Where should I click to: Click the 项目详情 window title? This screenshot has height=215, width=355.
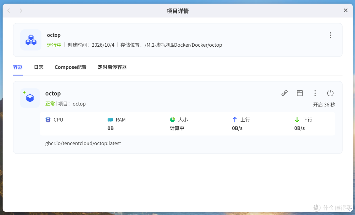click(x=178, y=11)
